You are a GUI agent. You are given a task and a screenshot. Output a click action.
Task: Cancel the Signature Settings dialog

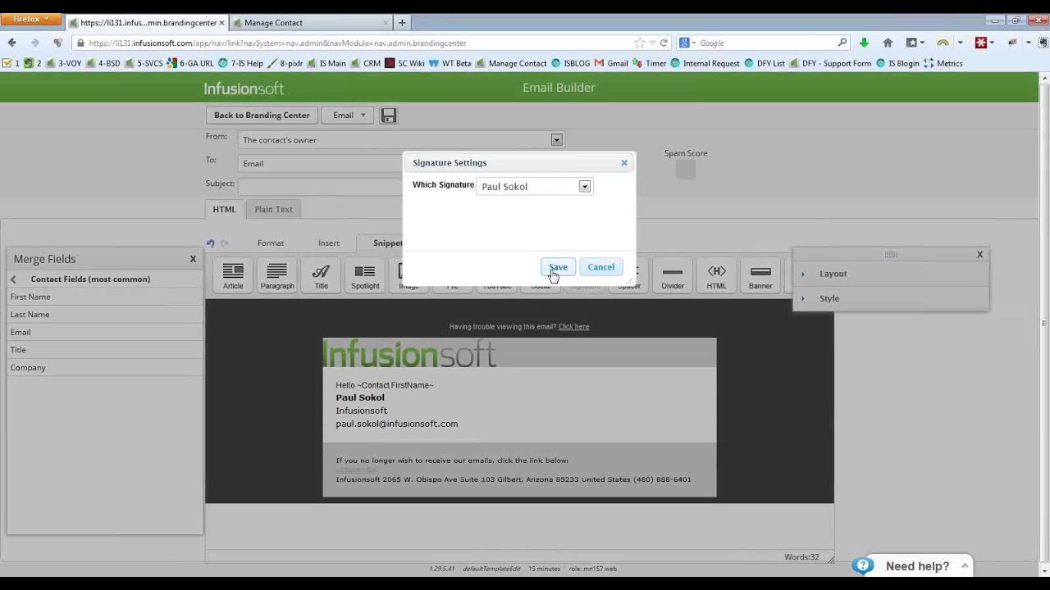(600, 267)
